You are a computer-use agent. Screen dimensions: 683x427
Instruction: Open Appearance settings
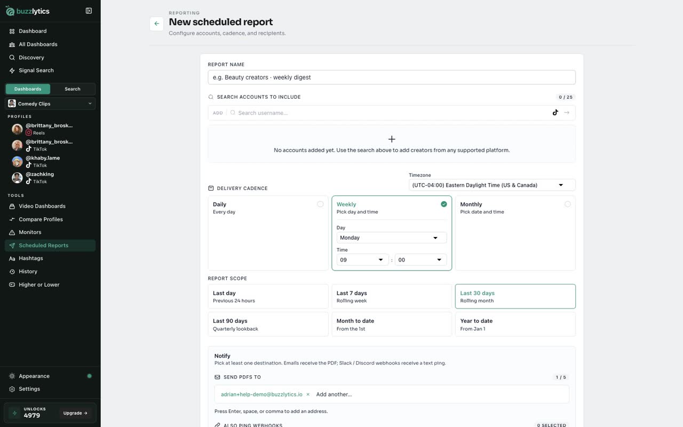click(x=50, y=376)
